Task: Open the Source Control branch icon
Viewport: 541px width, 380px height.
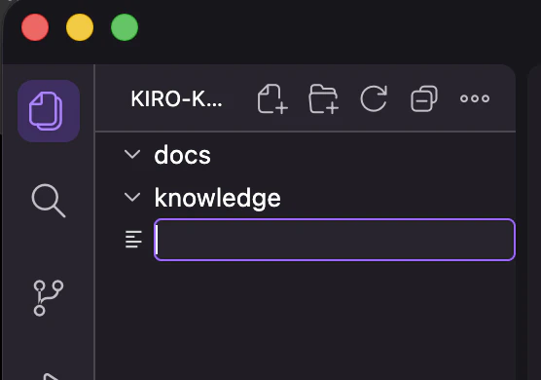Action: click(x=49, y=298)
